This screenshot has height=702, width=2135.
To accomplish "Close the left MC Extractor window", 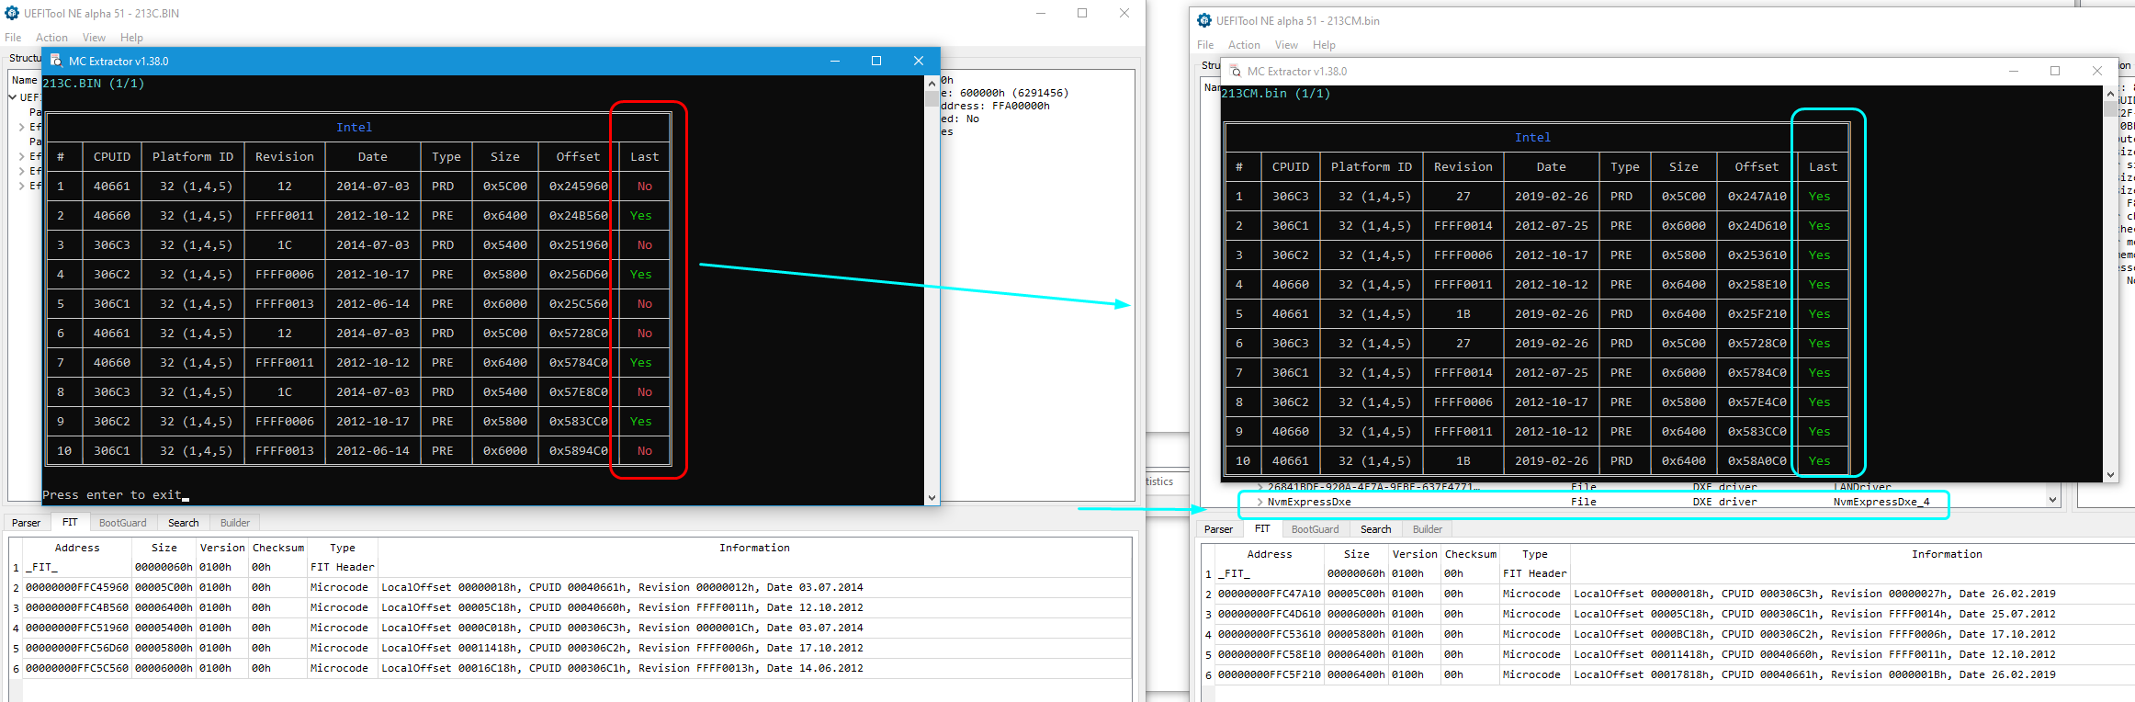I will click(x=919, y=61).
